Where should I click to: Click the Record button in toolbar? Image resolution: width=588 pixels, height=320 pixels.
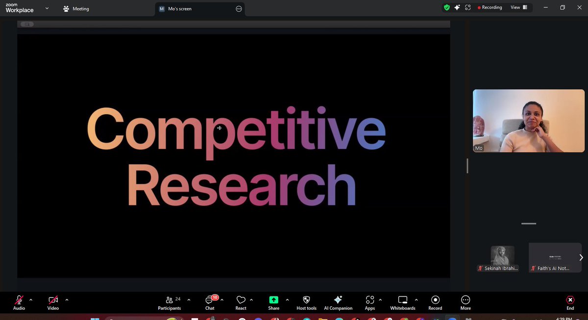pos(435,302)
